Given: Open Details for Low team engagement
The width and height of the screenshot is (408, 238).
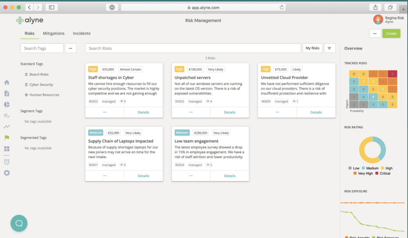Looking at the screenshot, I should click(x=230, y=176).
